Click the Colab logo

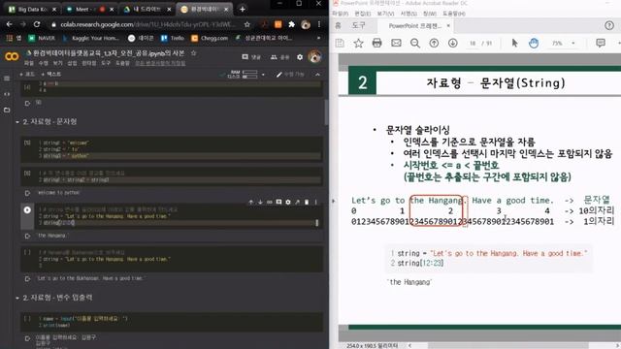(x=12, y=57)
